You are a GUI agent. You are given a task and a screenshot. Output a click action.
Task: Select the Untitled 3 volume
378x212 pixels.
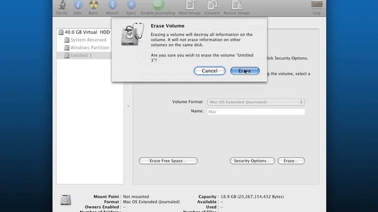pyautogui.click(x=84, y=55)
